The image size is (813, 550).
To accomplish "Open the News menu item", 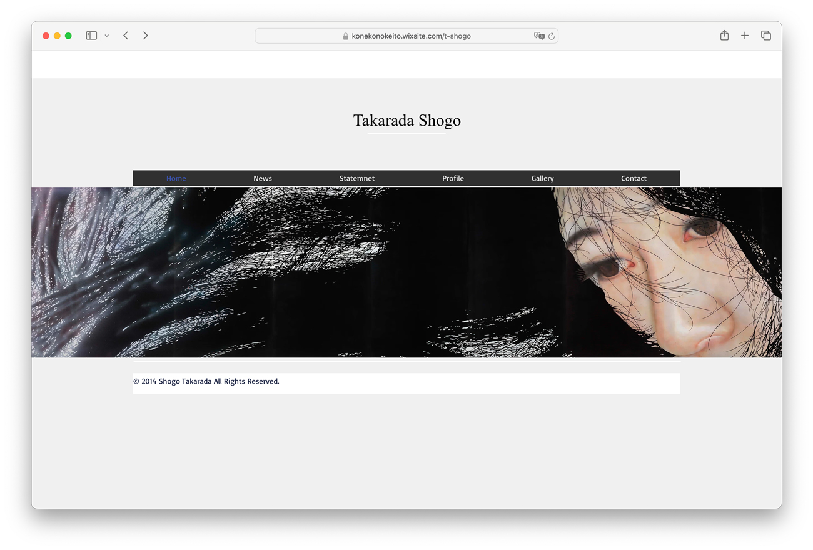I will tap(263, 178).
